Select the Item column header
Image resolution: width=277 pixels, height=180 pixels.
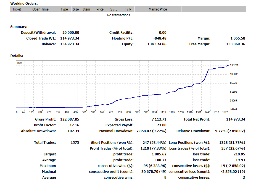coord(86,9)
